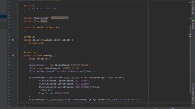
Task: Click the bottom warning marker on the error stripe
Action: coord(190,87)
